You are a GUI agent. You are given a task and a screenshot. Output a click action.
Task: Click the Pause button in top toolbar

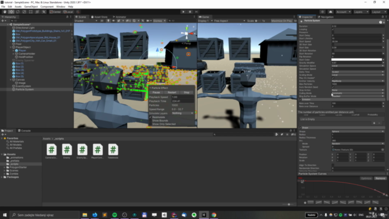pyautogui.click(x=190, y=12)
